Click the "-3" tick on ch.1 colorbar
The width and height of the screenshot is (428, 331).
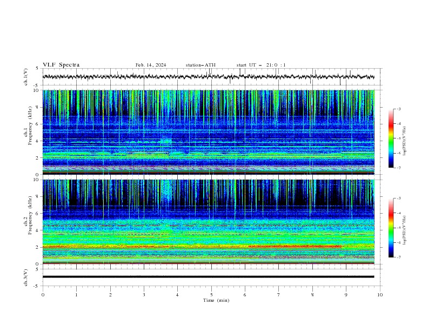398,109
